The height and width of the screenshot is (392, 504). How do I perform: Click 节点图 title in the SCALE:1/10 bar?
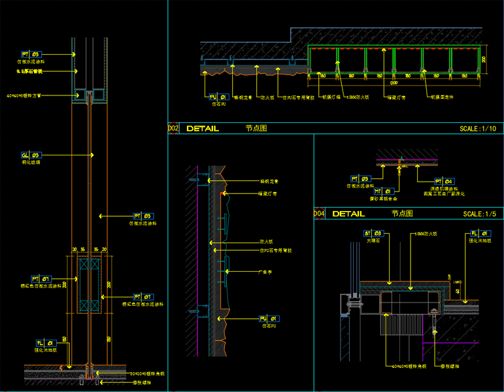(256, 128)
